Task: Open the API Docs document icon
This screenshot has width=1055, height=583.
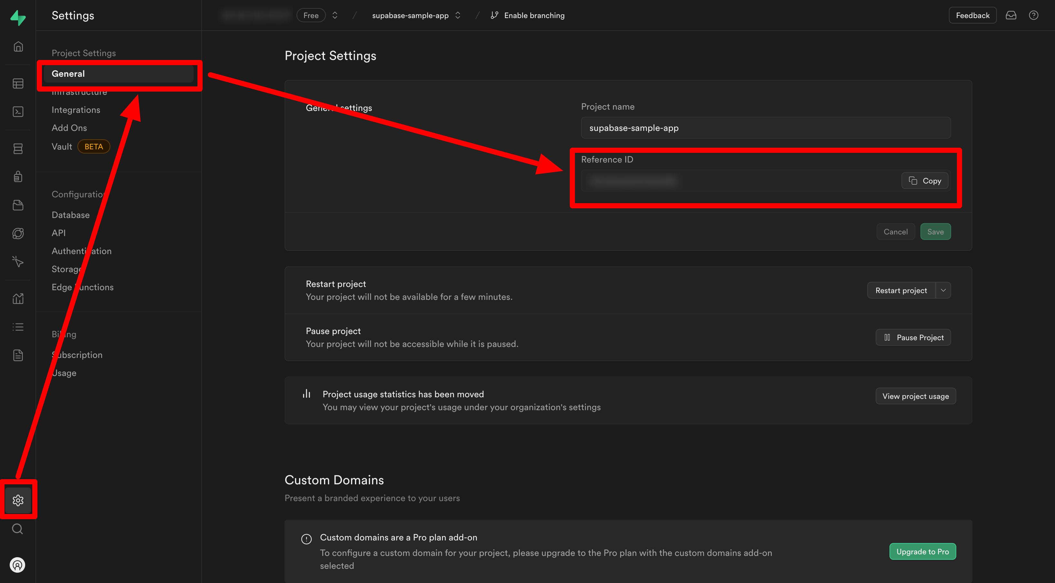Action: [18, 355]
